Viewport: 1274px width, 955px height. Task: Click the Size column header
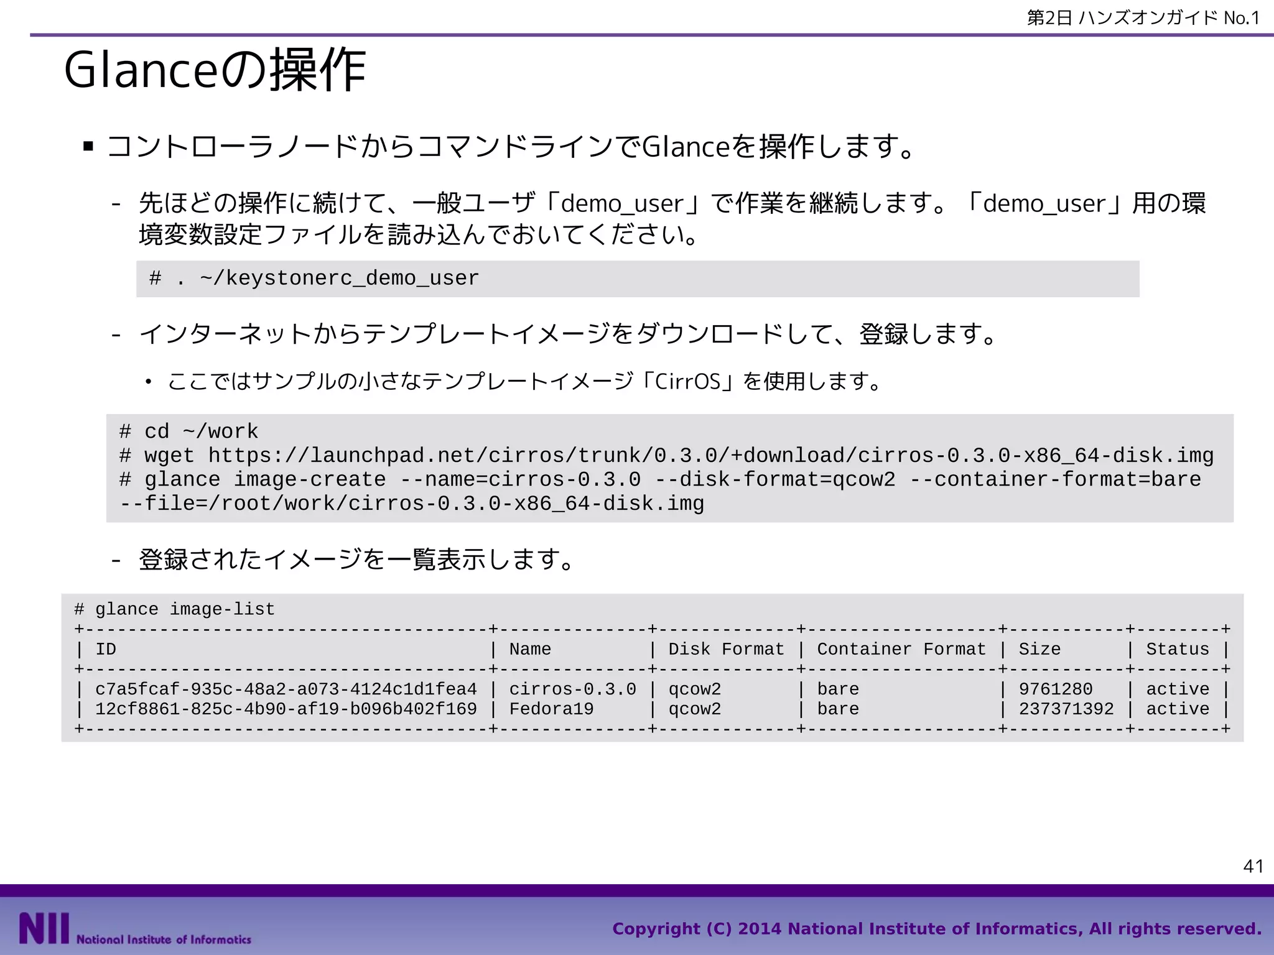[1039, 649]
